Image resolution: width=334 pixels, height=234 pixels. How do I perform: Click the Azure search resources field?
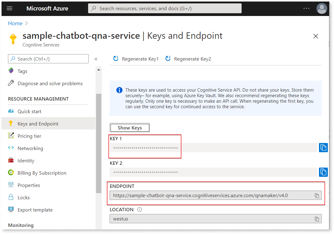pos(165,8)
